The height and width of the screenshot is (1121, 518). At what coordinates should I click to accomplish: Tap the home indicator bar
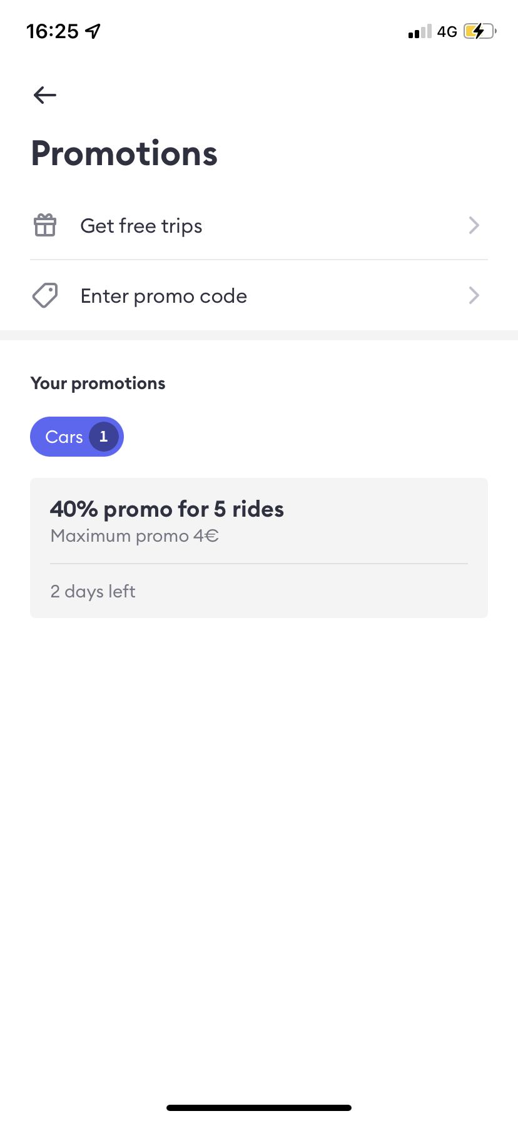click(259, 1108)
